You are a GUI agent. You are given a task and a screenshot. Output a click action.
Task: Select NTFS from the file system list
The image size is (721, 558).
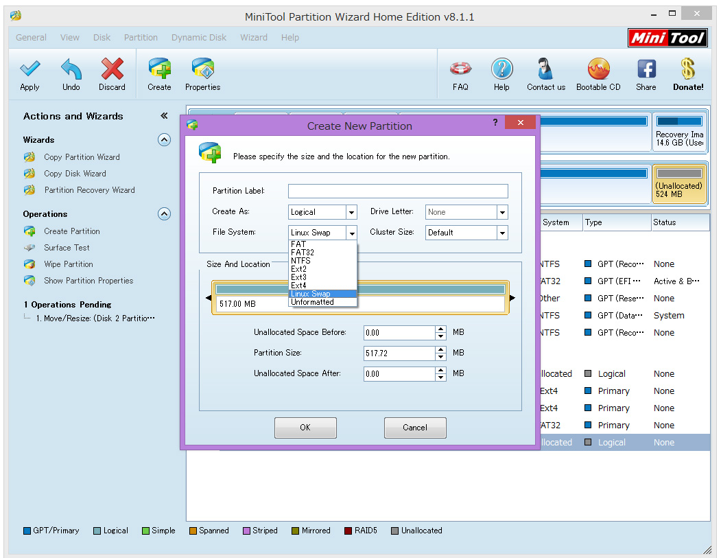(x=322, y=261)
